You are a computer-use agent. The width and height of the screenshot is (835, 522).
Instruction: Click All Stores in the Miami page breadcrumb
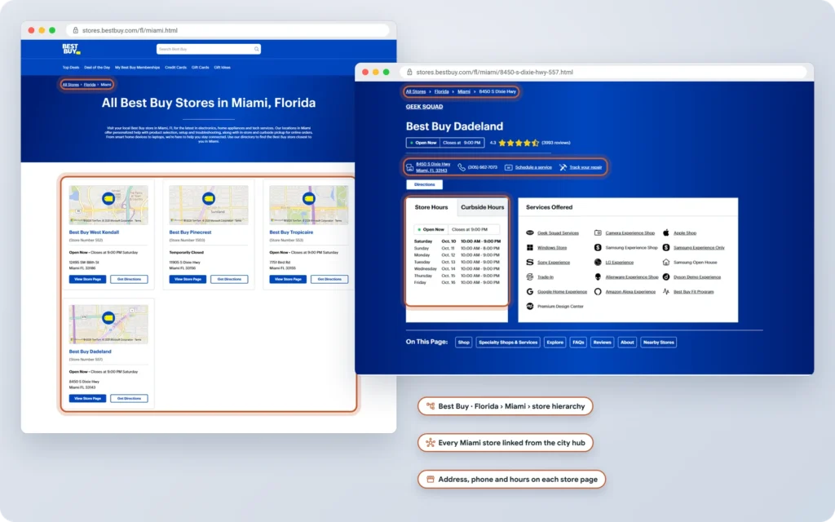(70, 85)
